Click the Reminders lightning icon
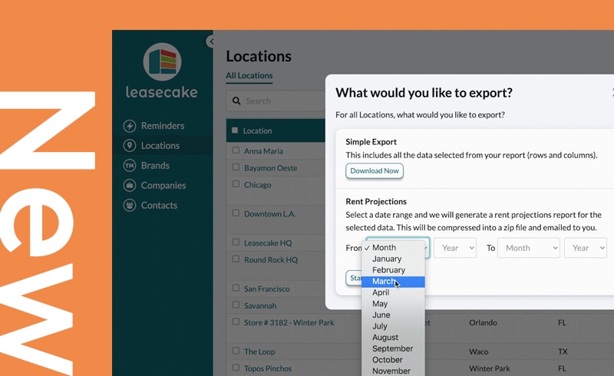614x376 pixels. pyautogui.click(x=130, y=126)
